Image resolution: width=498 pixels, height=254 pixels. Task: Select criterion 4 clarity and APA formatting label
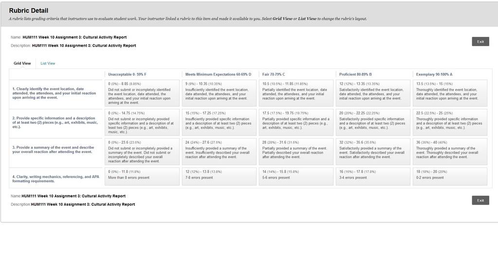(56, 179)
